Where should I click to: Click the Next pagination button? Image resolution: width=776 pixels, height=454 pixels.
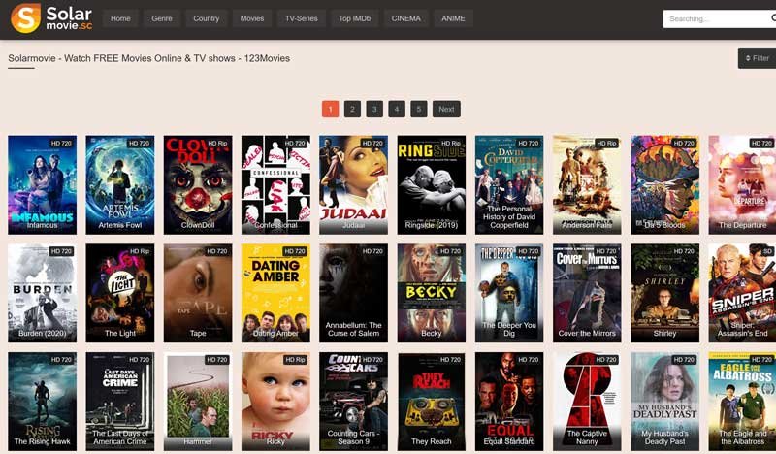point(446,109)
